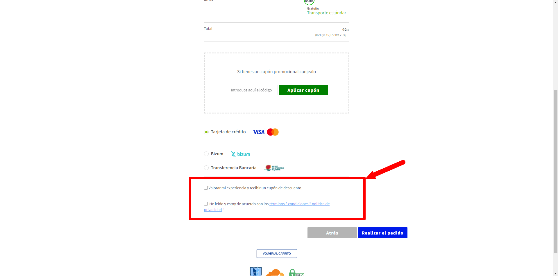Select Tarjeta de crédito payment option
The width and height of the screenshot is (558, 276).
[206, 132]
